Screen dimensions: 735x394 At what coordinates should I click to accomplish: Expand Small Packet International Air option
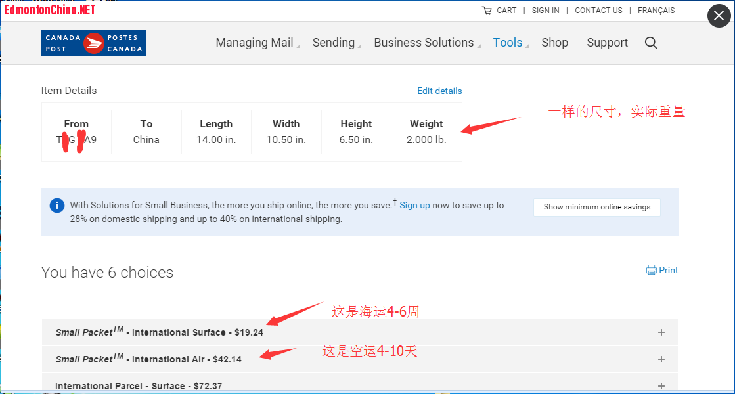[x=661, y=359]
